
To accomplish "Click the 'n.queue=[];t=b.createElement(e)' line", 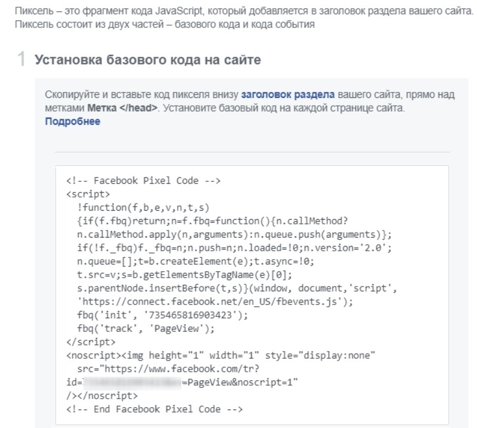I will 196,261.
